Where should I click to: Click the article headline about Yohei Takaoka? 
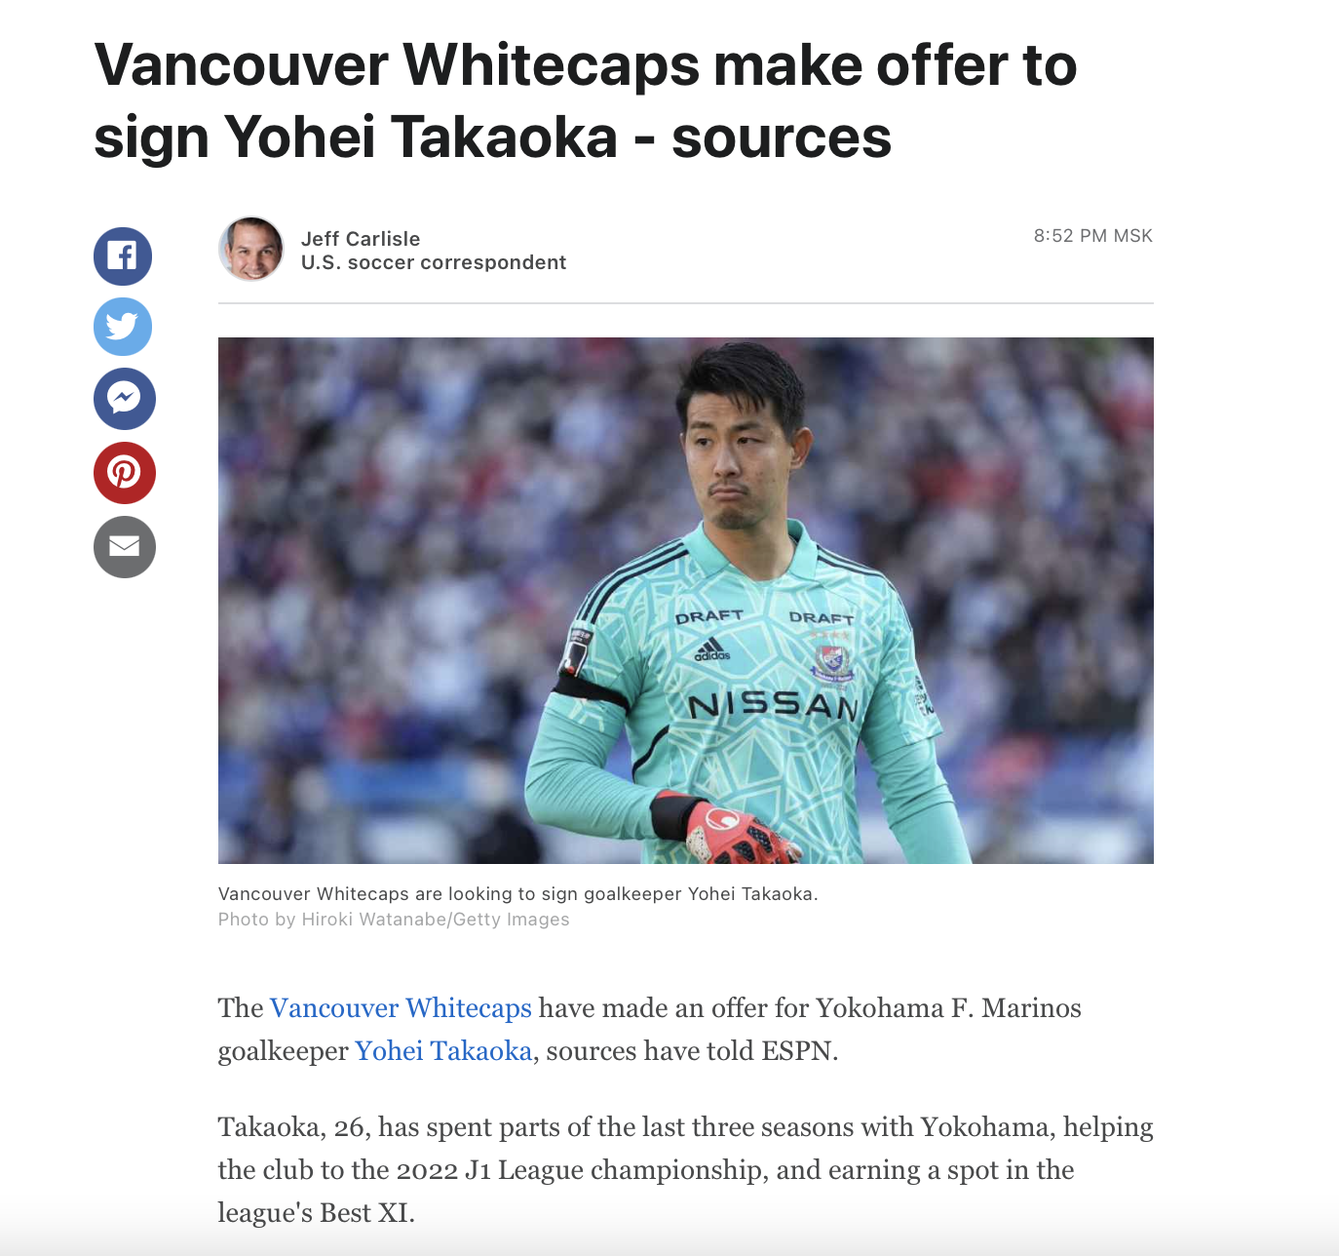pos(586,100)
